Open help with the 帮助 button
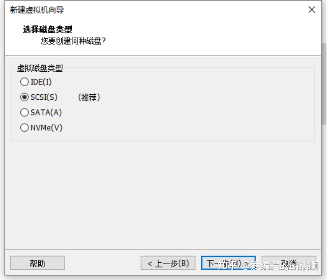327x280 pixels. pos(38,263)
